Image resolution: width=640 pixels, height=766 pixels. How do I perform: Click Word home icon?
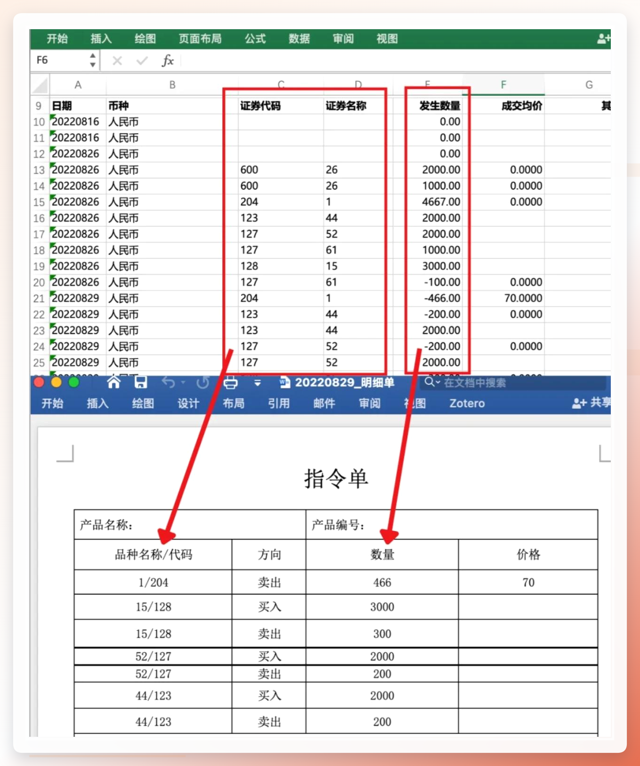[113, 382]
